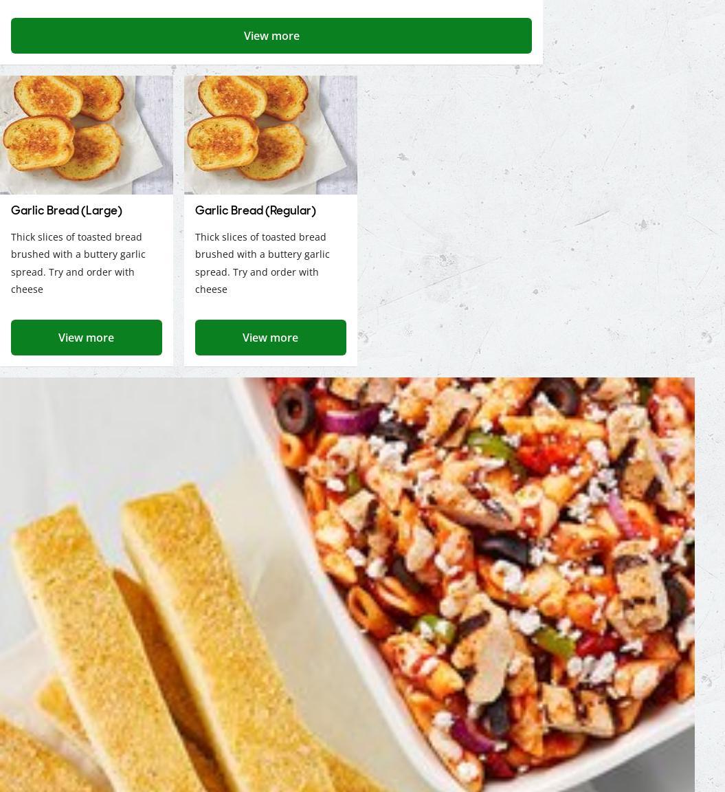Open the pasta and breadsticks banner image
725x792 pixels.
[x=347, y=584]
